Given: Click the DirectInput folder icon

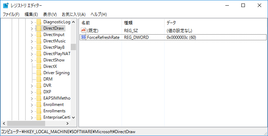Looking at the screenshot, I should pos(39,35).
